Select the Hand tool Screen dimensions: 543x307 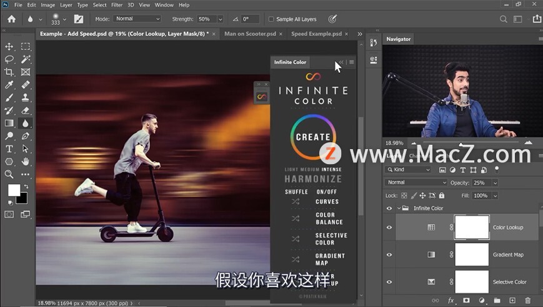pyautogui.click(x=25, y=162)
